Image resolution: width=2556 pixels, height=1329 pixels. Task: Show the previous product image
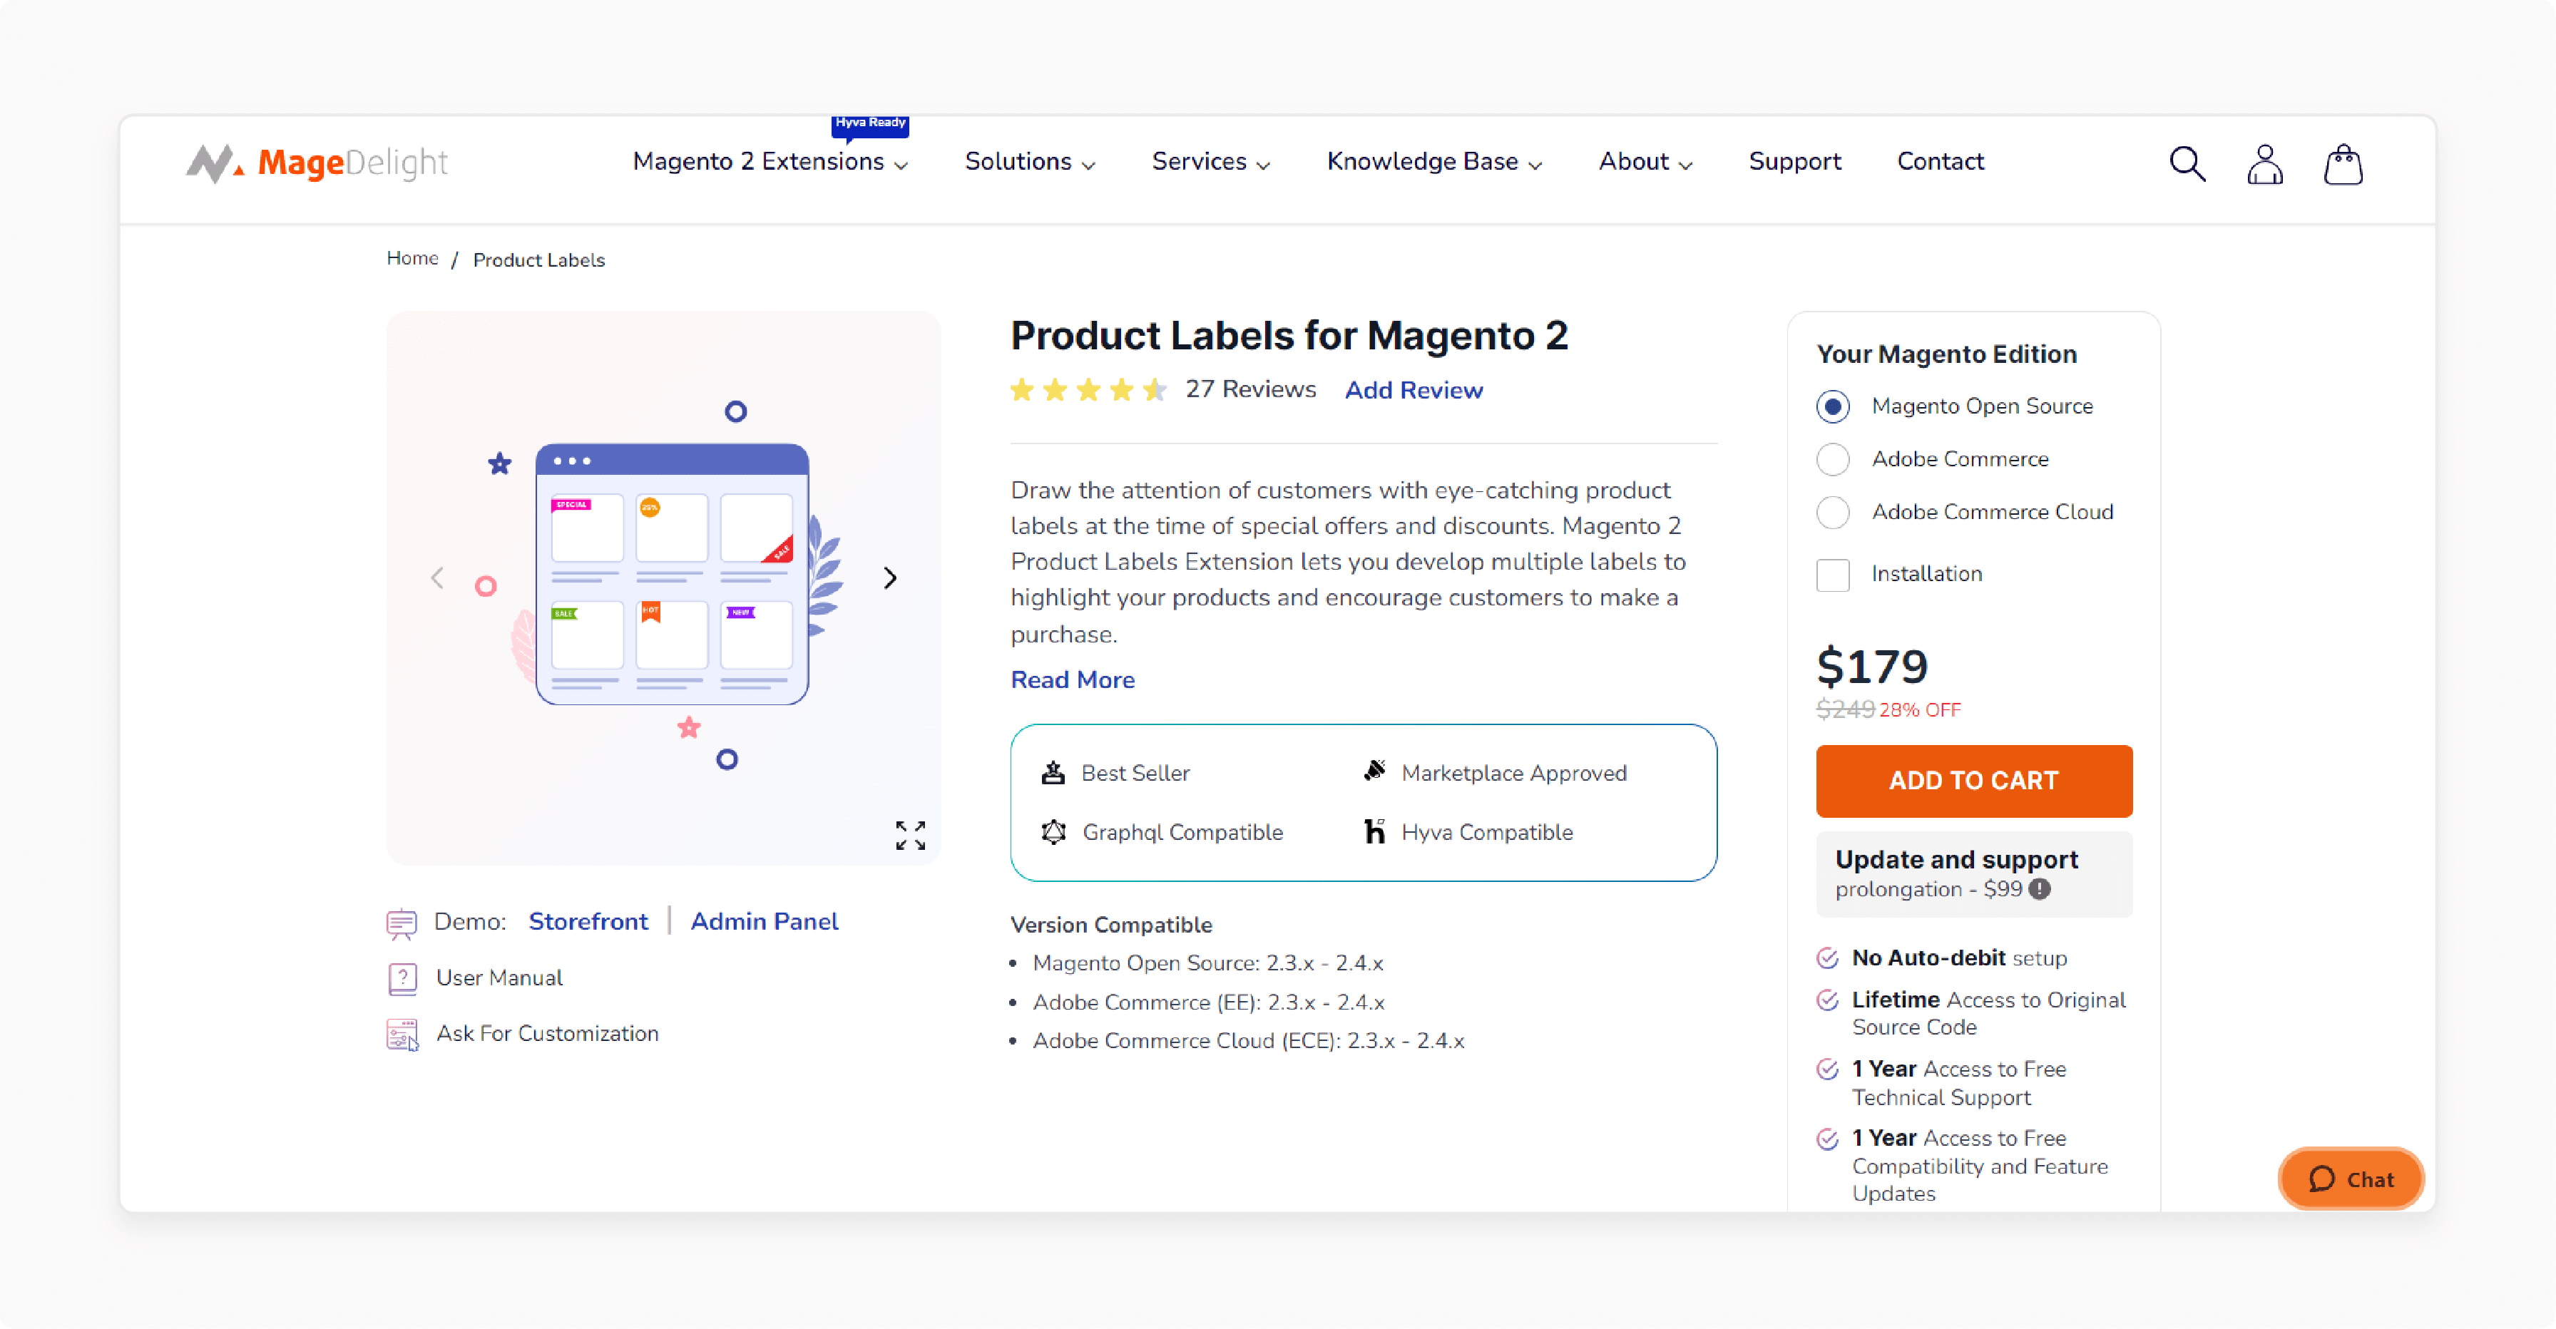(436, 578)
